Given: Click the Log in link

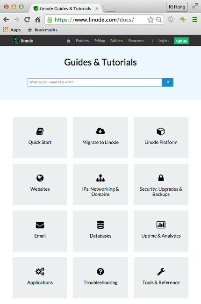Looking at the screenshot, I should coord(164,41).
